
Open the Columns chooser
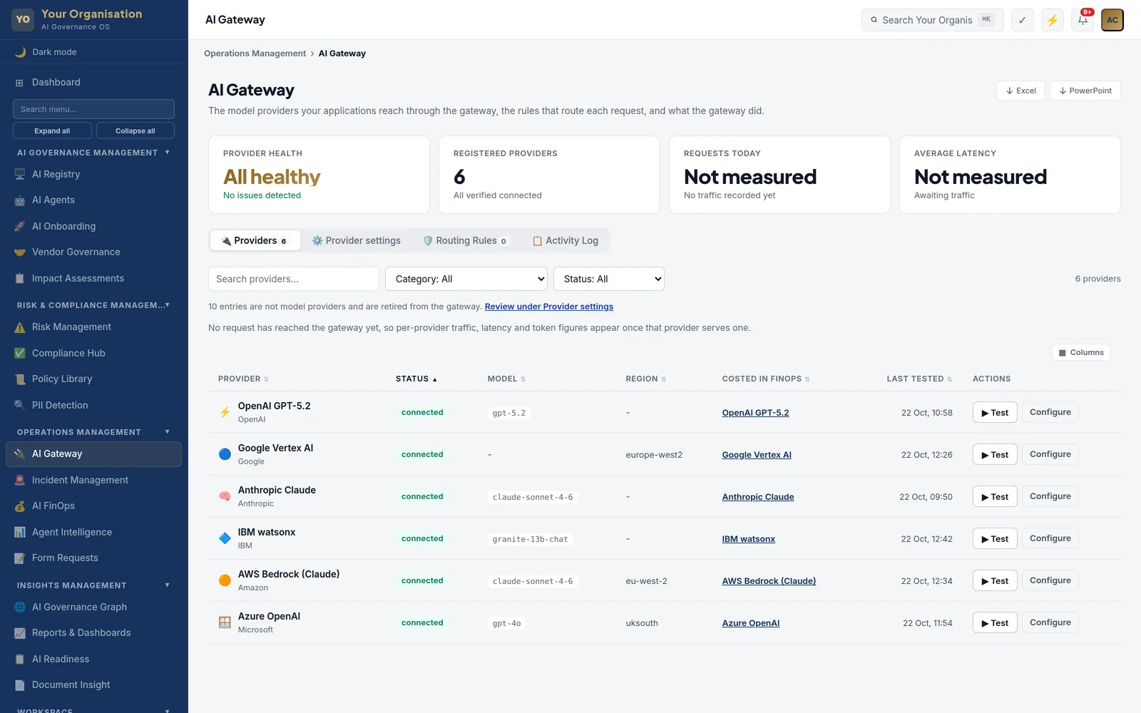click(1081, 352)
